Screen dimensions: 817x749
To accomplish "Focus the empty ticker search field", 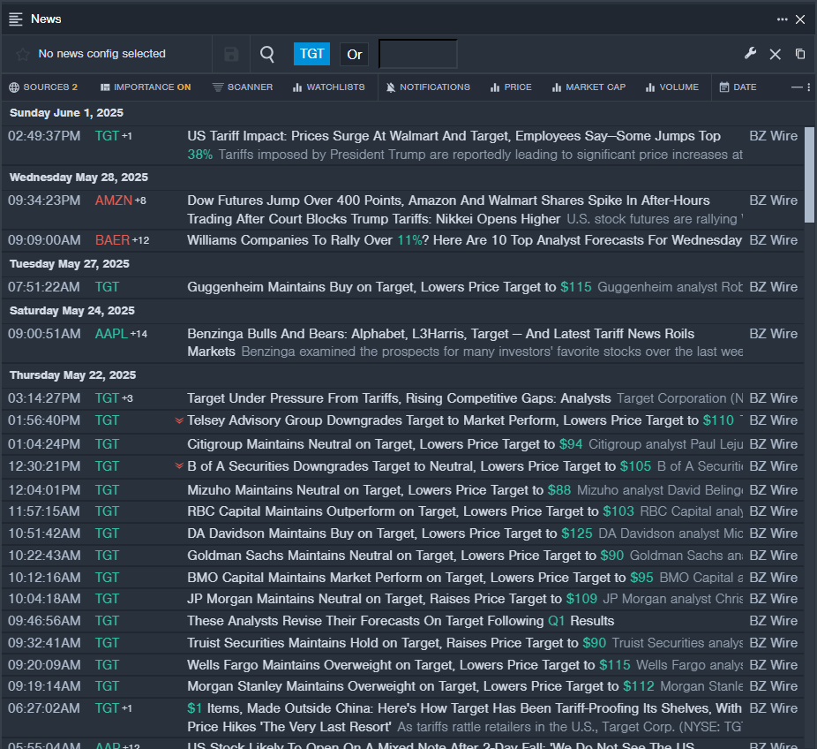I will tap(418, 54).
